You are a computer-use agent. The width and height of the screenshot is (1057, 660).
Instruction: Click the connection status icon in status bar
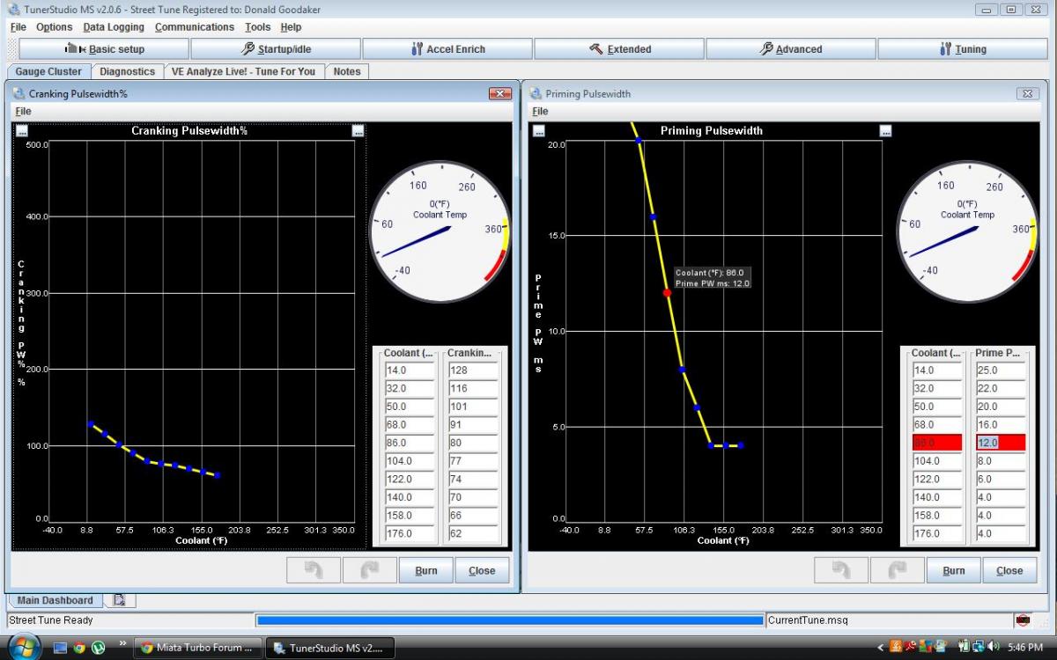click(x=1023, y=620)
